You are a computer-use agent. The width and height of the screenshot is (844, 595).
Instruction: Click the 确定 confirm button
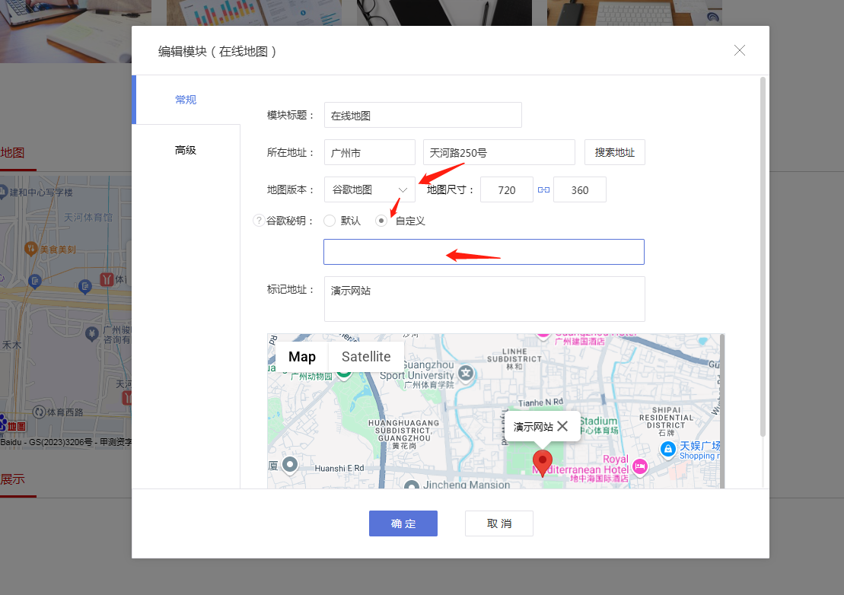click(x=403, y=523)
